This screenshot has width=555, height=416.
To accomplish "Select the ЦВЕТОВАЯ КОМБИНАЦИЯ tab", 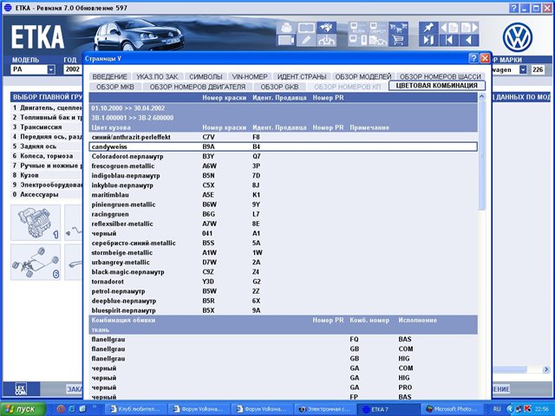I will click(x=437, y=86).
